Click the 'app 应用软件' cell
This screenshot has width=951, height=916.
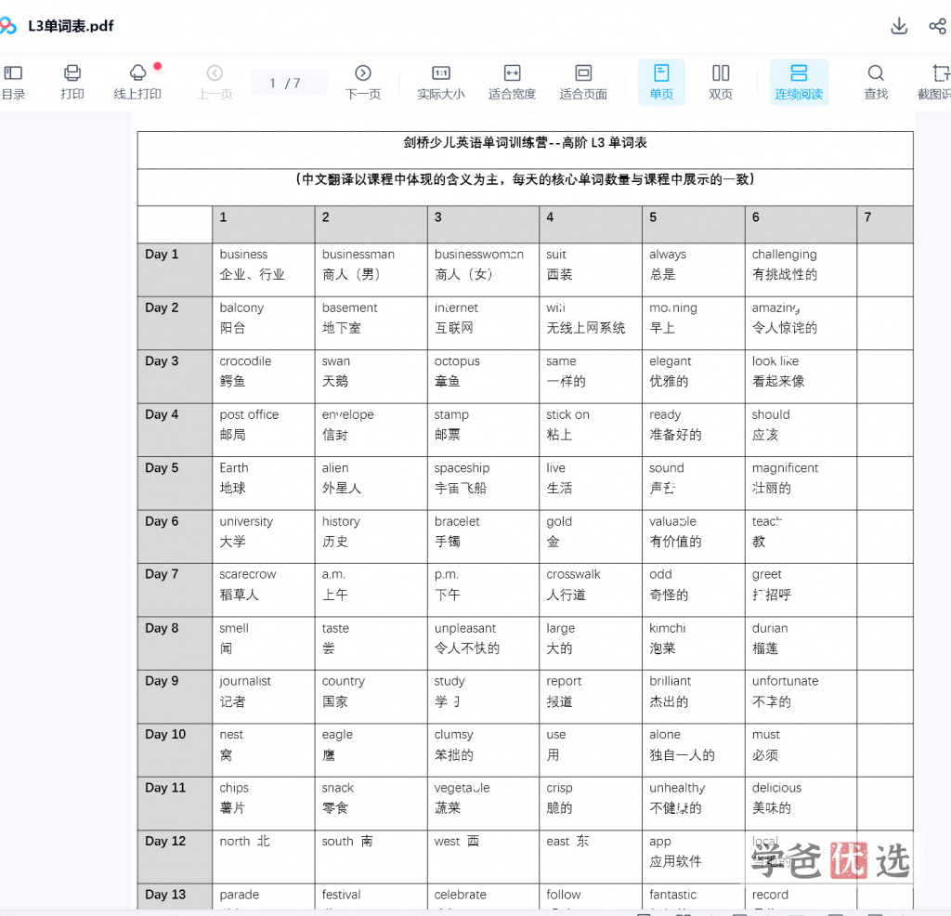pos(693,857)
